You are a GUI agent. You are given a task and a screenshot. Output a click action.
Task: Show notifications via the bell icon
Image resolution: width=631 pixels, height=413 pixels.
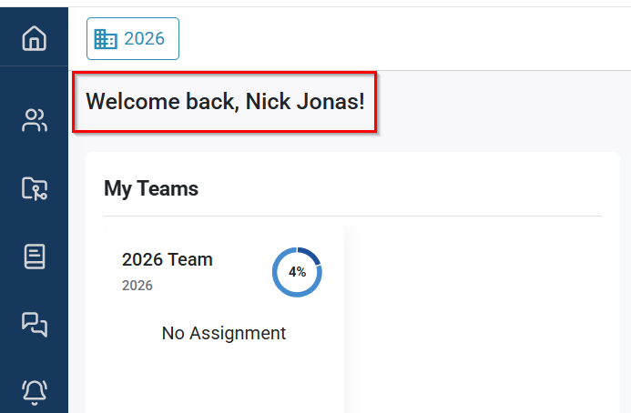34,391
